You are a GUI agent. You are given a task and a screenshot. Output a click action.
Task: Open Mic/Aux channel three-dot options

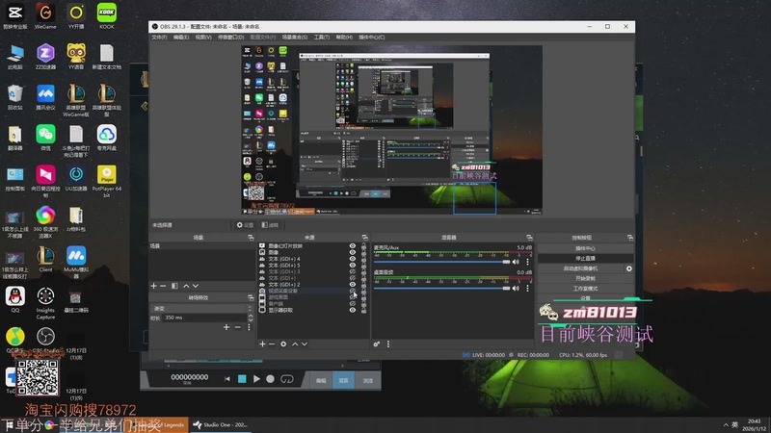pyautogui.click(x=527, y=262)
